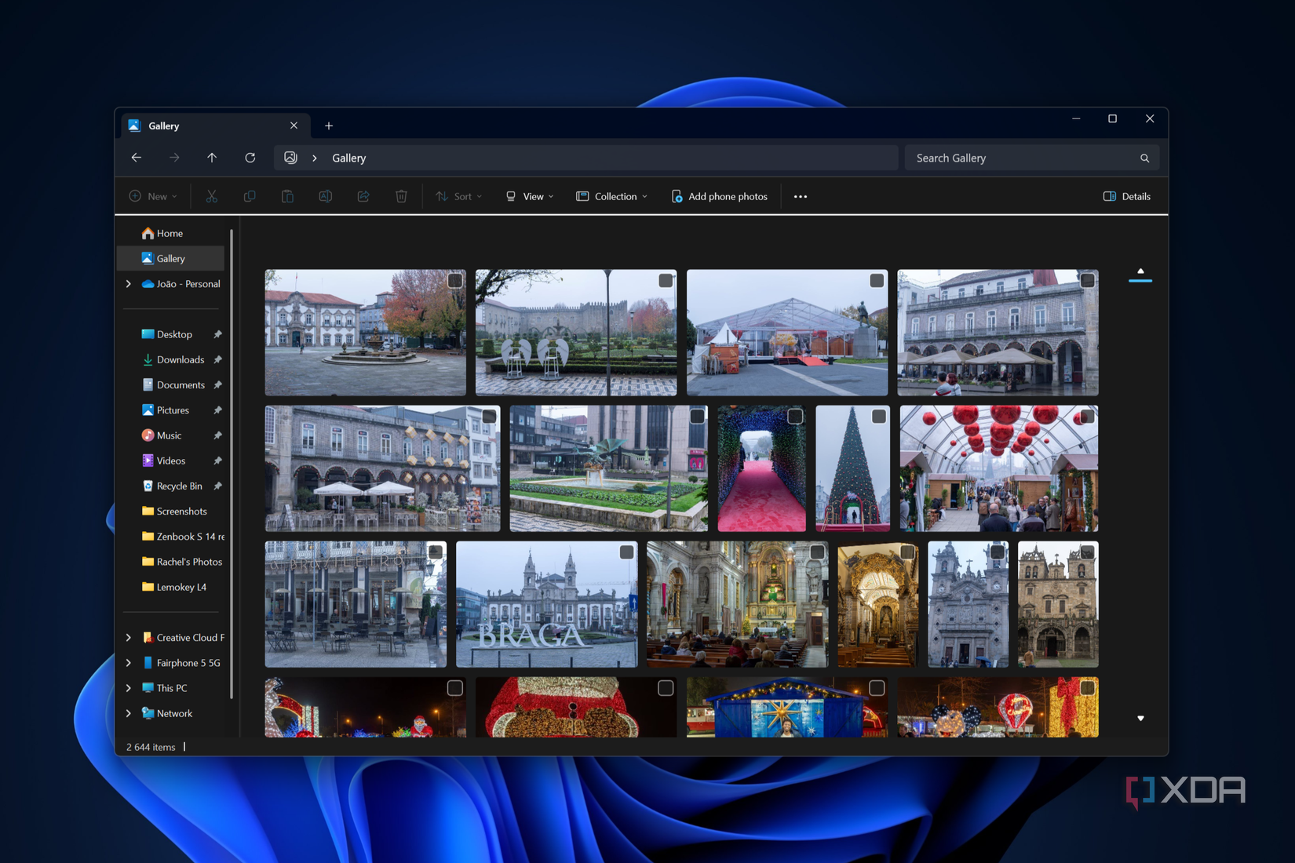Image resolution: width=1295 pixels, height=863 pixels.
Task: Click the Rename icon in the toolbar
Action: click(x=326, y=196)
